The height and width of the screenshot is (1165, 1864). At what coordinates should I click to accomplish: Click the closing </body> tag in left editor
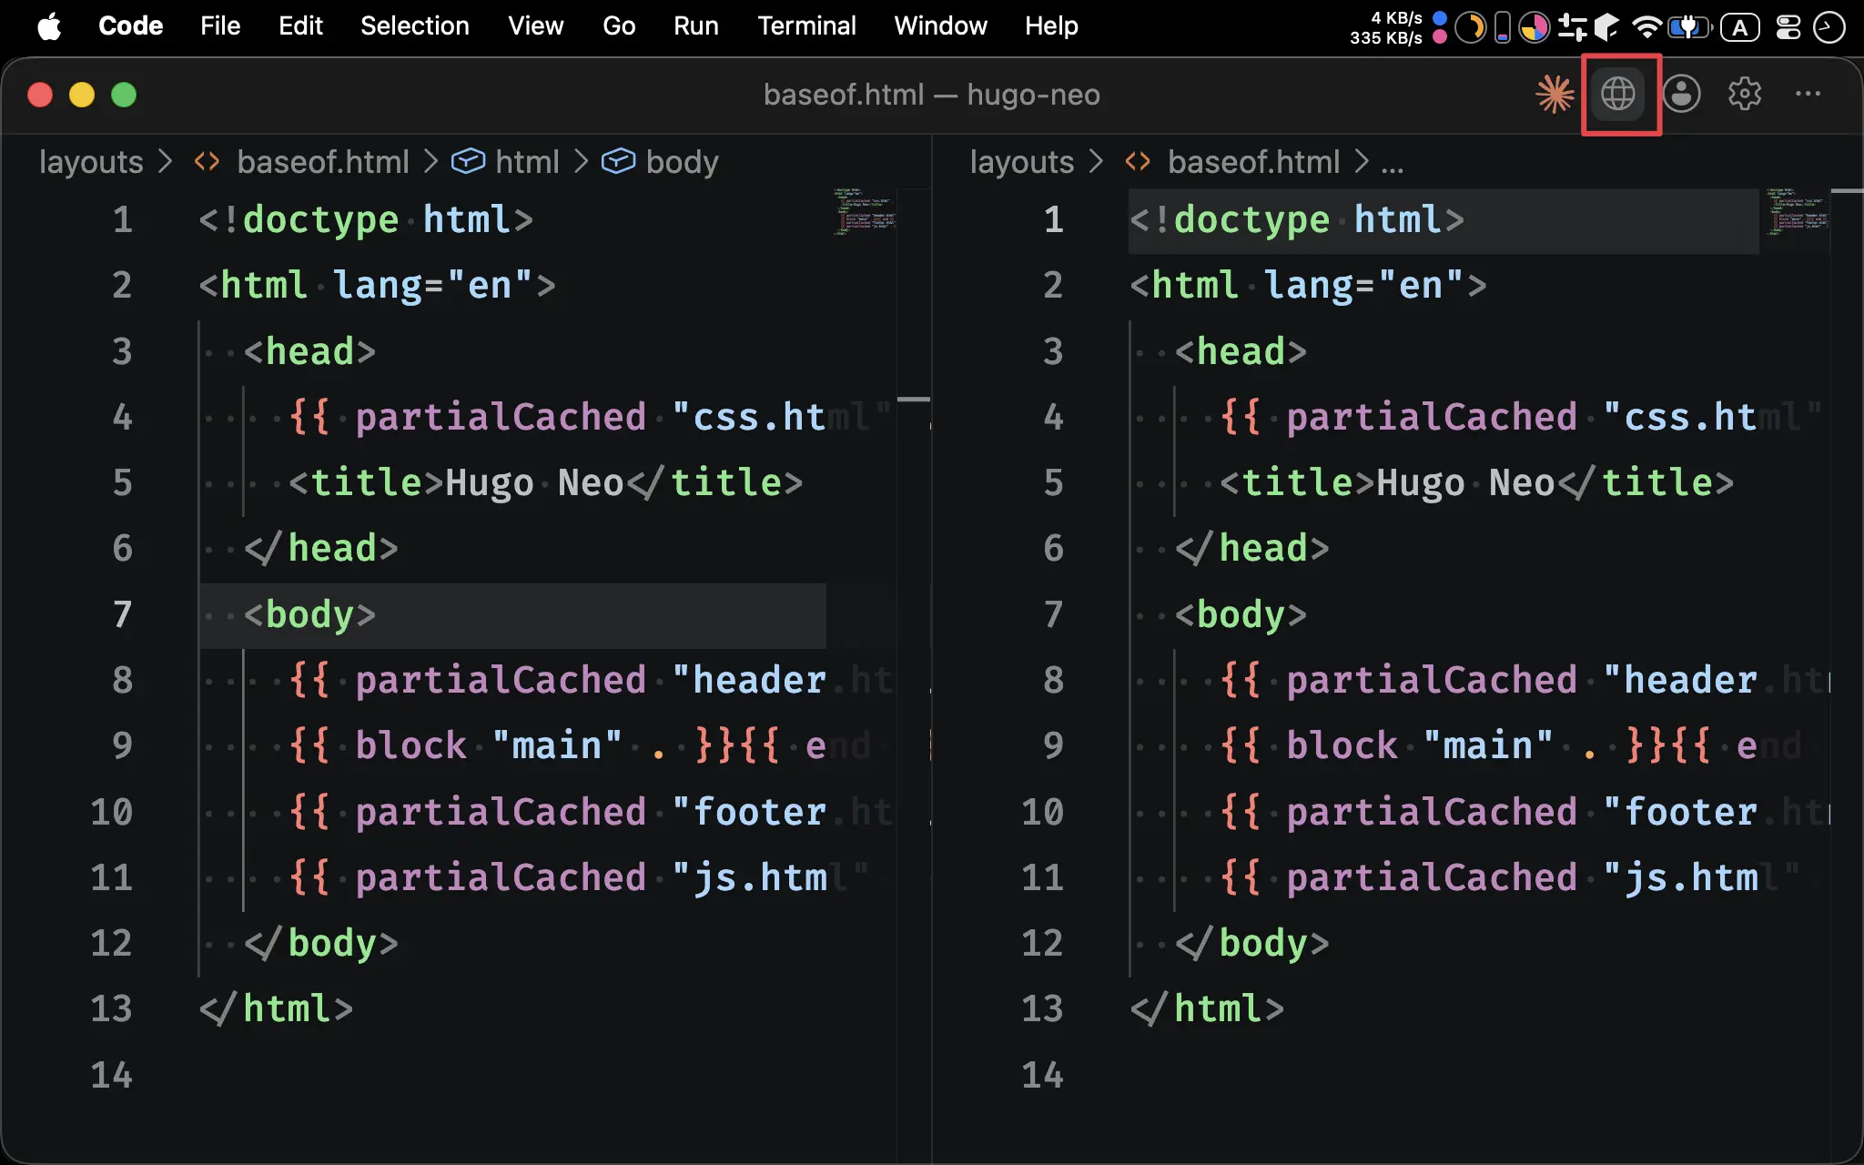click(x=320, y=943)
